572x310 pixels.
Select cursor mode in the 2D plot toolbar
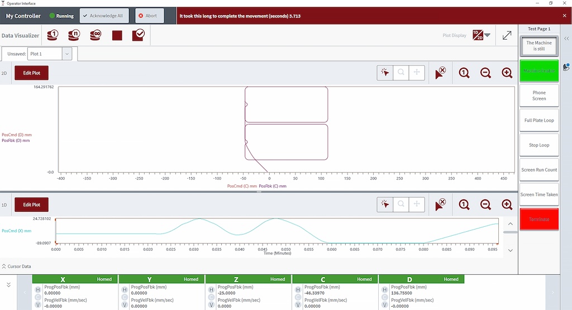(385, 73)
